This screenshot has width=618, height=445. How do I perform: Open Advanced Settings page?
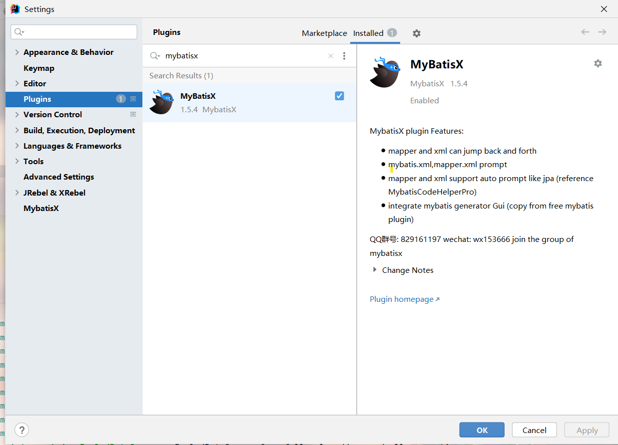[x=59, y=177]
